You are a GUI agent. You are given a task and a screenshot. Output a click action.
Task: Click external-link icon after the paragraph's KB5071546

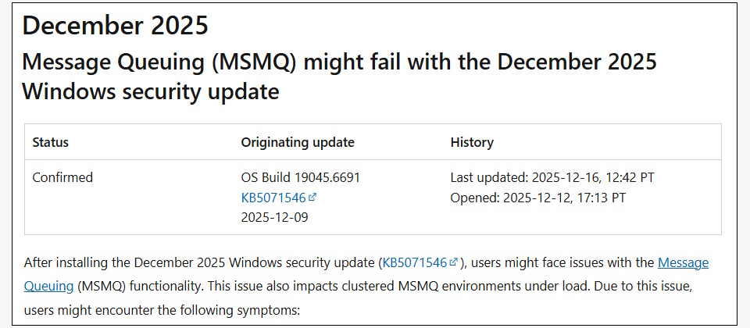(x=453, y=262)
